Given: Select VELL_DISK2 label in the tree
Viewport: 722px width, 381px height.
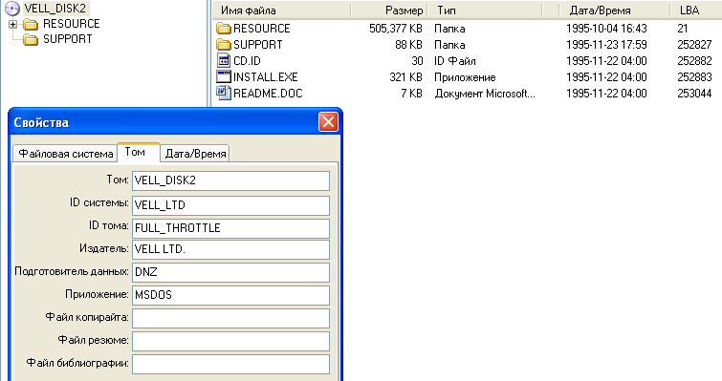Looking at the screenshot, I should click(55, 9).
